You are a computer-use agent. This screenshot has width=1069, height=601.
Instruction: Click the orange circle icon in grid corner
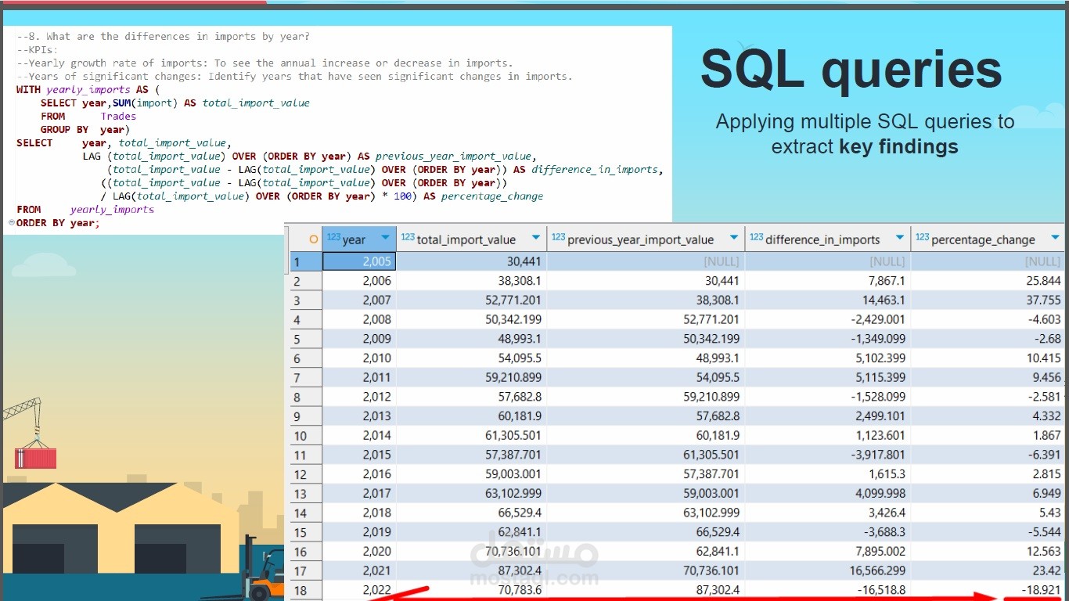314,239
